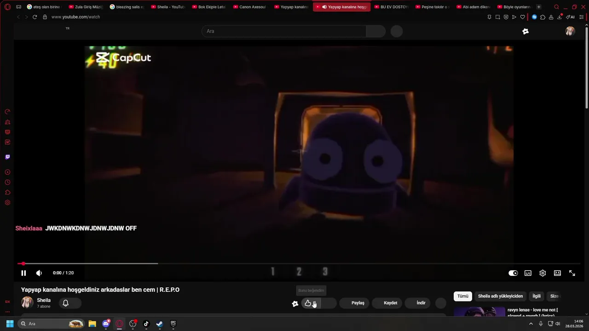Select the Tümü filter chip
The height and width of the screenshot is (331, 589).
[x=463, y=296]
